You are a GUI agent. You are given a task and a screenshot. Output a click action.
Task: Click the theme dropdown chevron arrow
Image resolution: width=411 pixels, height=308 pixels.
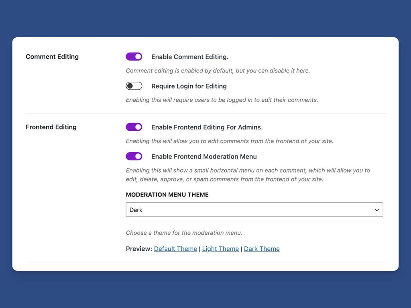click(376, 209)
